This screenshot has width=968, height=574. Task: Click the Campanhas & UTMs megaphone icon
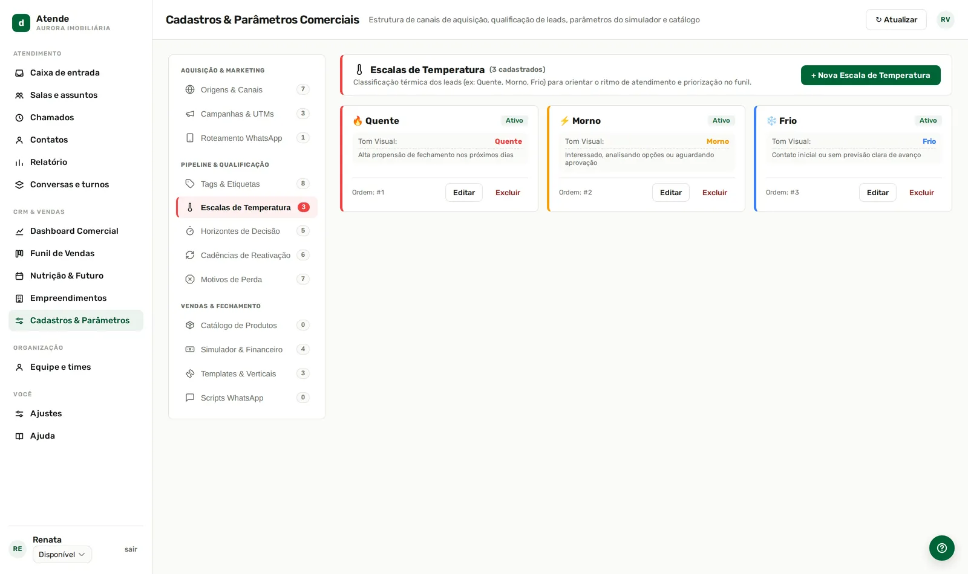point(190,114)
